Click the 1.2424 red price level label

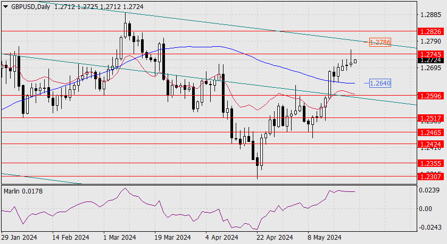(x=431, y=144)
